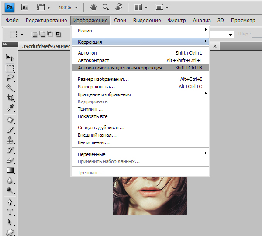The height and width of the screenshot is (236, 262).
Task: Open the Анализ menu
Action: 202,21
